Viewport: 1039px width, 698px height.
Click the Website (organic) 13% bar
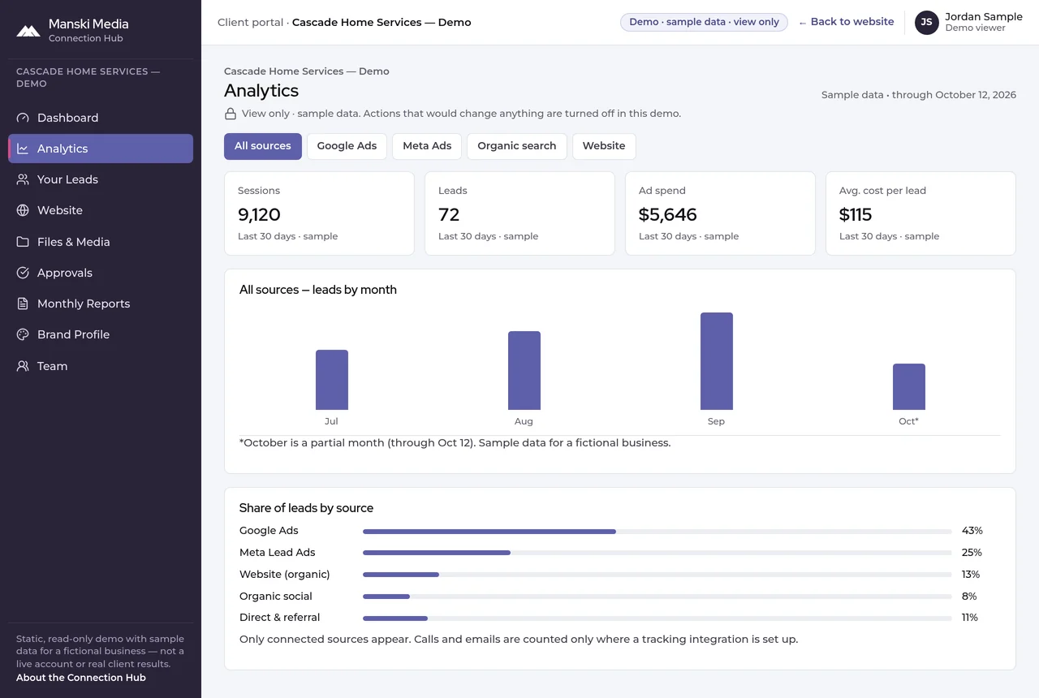657,575
